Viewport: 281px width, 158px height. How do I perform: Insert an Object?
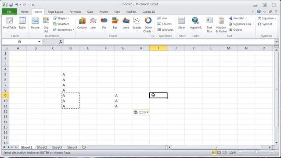(x=235, y=30)
